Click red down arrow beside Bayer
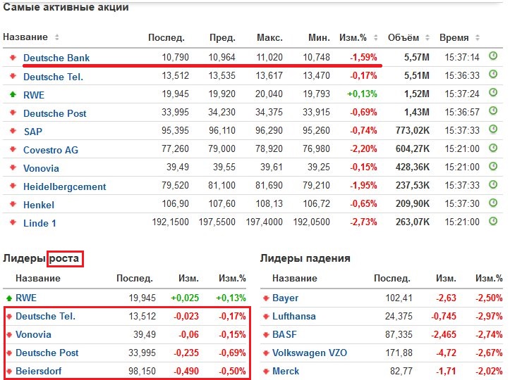Viewport: 510px width, 380px height. point(265,298)
